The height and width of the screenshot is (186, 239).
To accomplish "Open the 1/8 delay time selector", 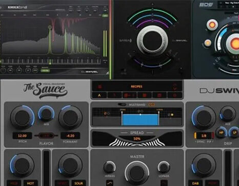I will [204, 136].
